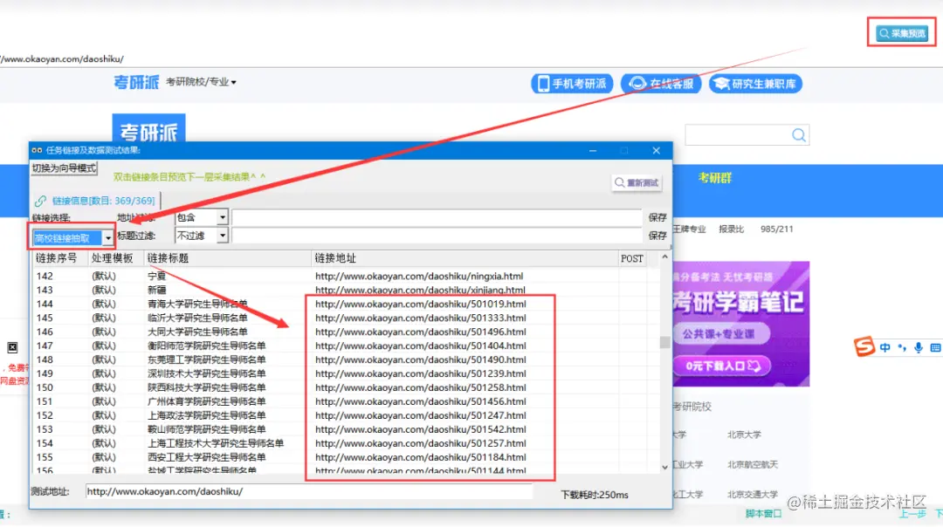943x527 pixels.
Task: Open the 手机考研派 mobile button
Action: (572, 84)
